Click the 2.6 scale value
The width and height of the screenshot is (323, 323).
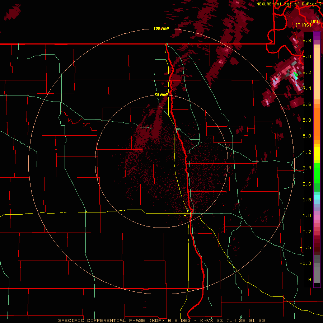click(307, 184)
